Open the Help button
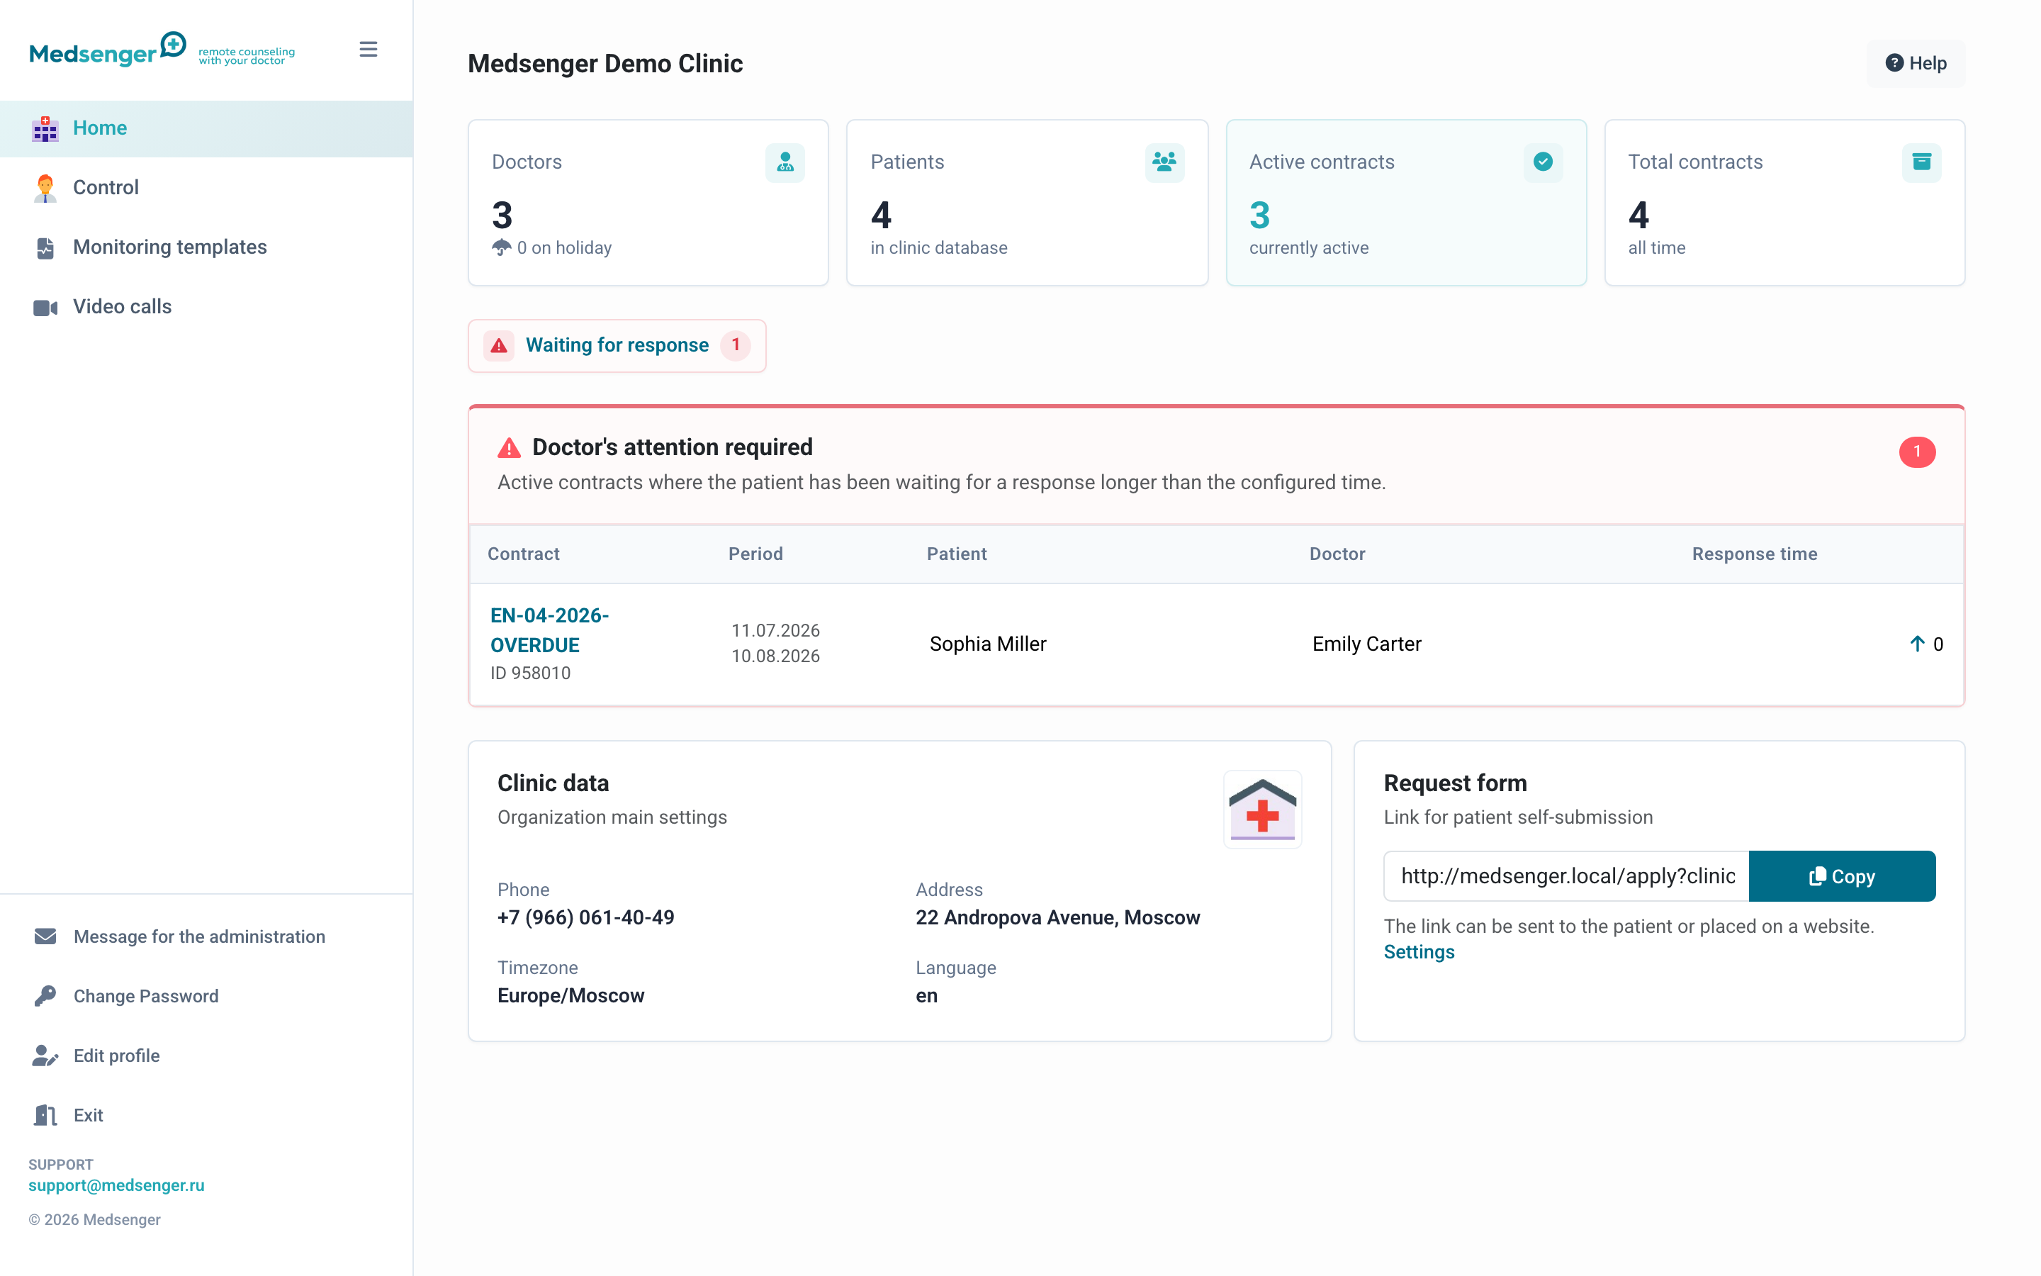The width and height of the screenshot is (2041, 1276). 1916,63
